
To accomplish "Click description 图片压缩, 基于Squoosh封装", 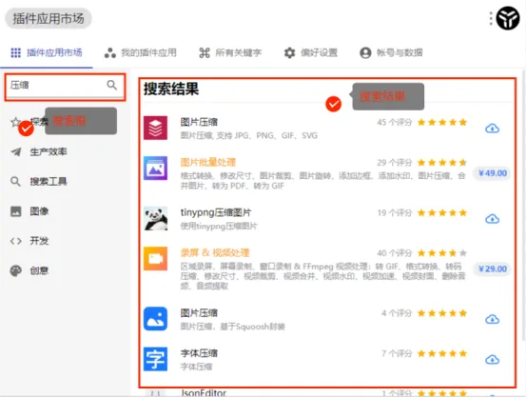I will tap(232, 327).
